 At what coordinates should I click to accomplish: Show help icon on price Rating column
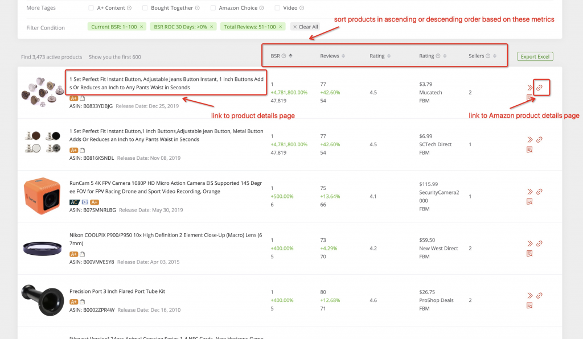438,56
